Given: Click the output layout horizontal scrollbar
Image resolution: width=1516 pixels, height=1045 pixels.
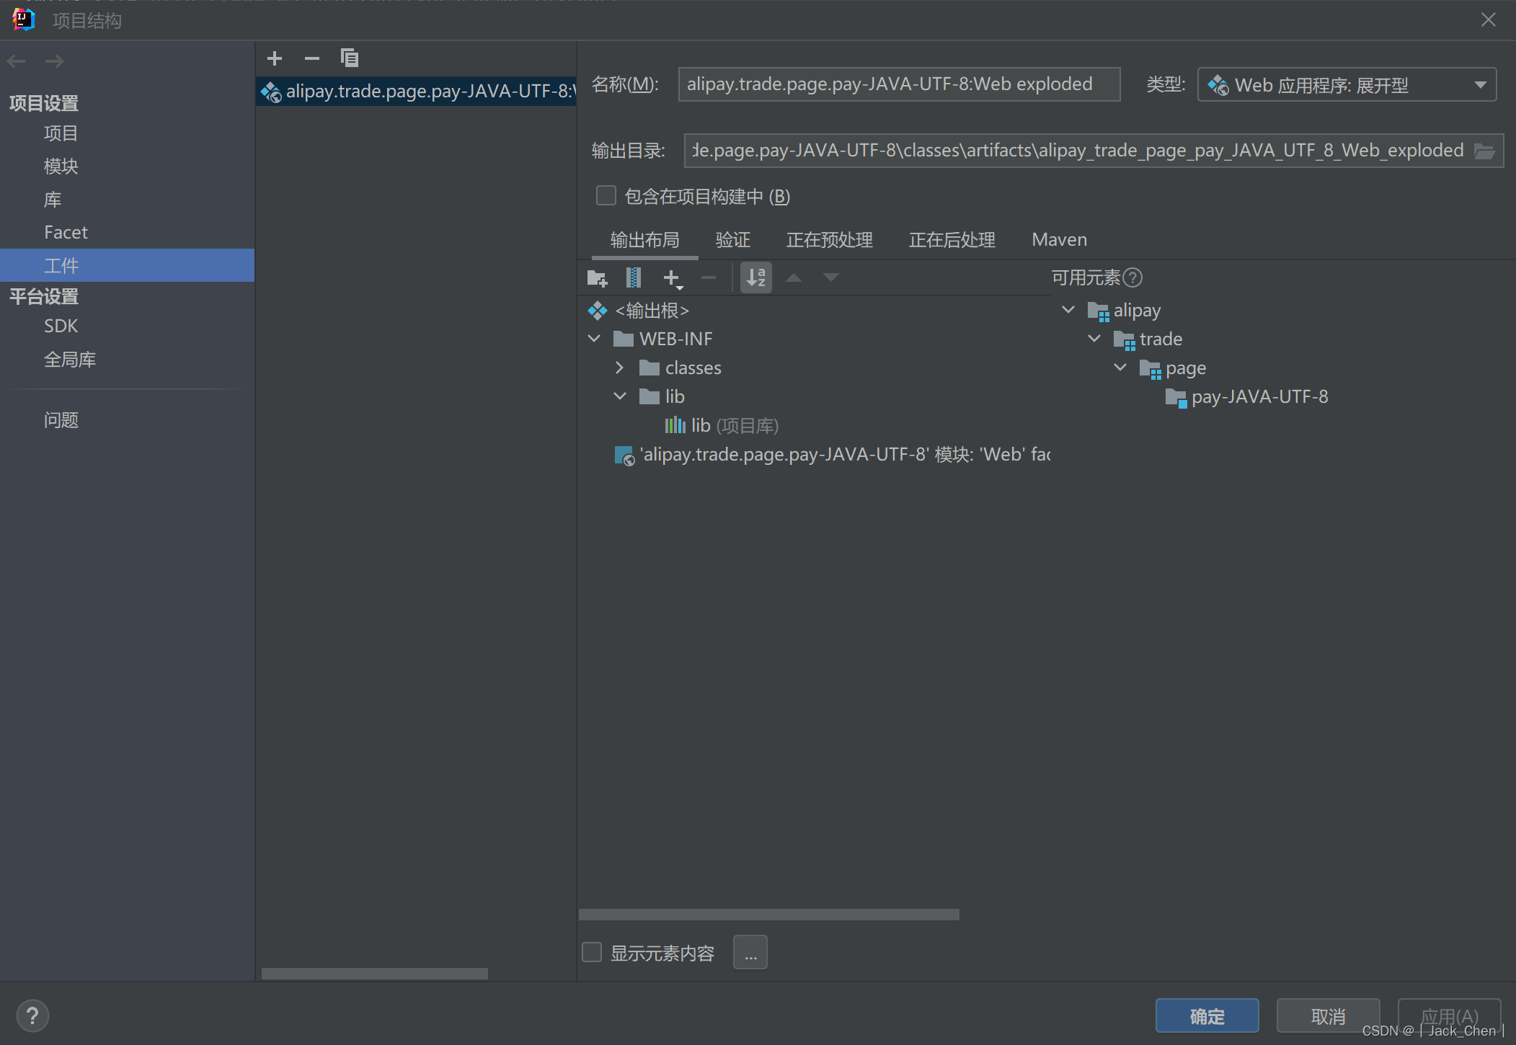Looking at the screenshot, I should pyautogui.click(x=768, y=915).
